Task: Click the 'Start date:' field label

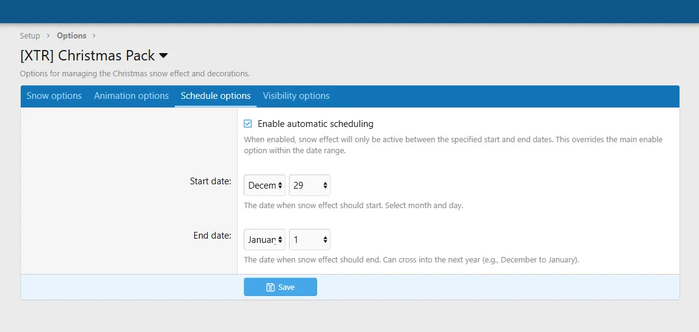Action: pos(210,181)
